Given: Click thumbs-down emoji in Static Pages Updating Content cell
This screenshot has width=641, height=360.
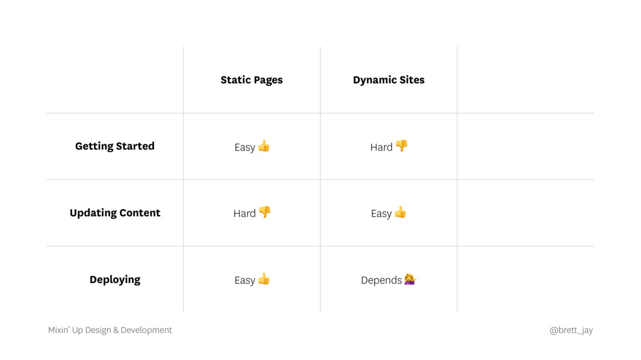Looking at the screenshot, I should pos(265,212).
